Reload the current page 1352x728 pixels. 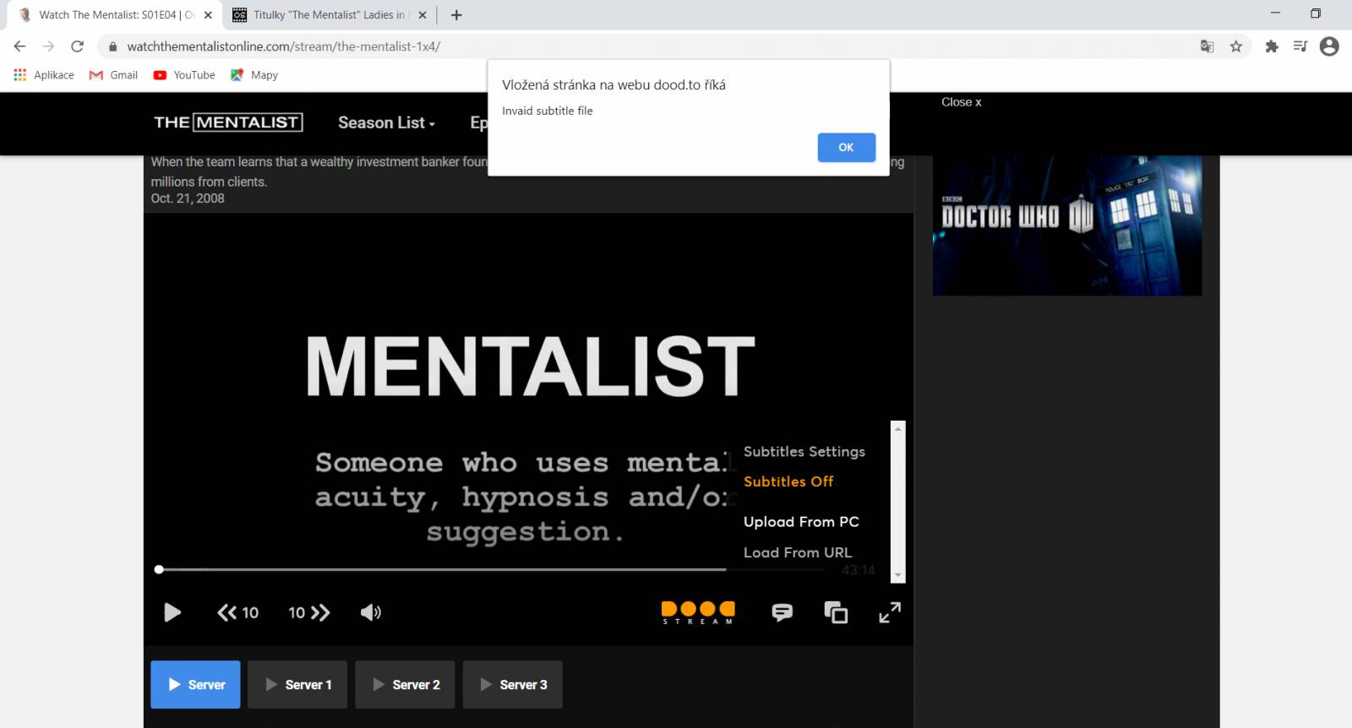coord(77,46)
